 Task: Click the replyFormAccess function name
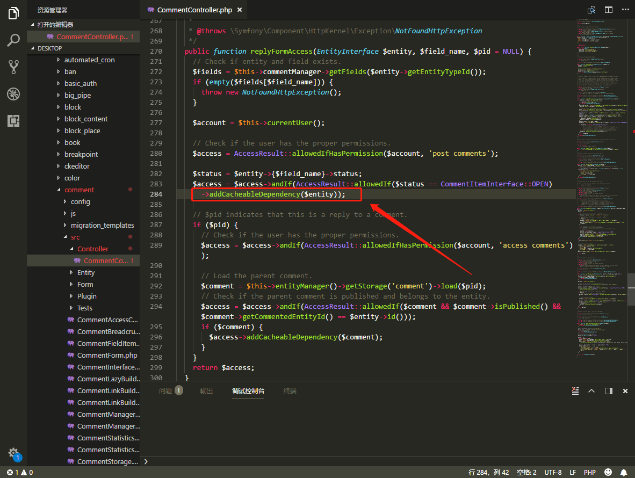[x=282, y=52]
